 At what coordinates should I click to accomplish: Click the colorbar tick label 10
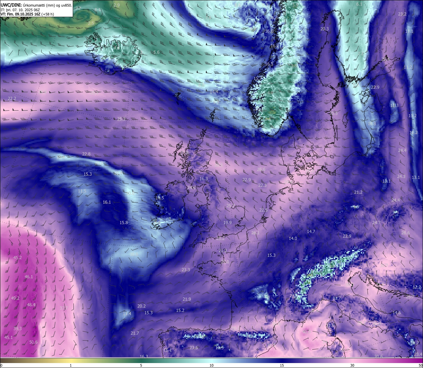click(x=211, y=365)
